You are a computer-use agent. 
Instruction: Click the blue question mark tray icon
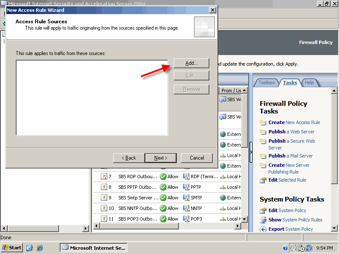point(285,248)
